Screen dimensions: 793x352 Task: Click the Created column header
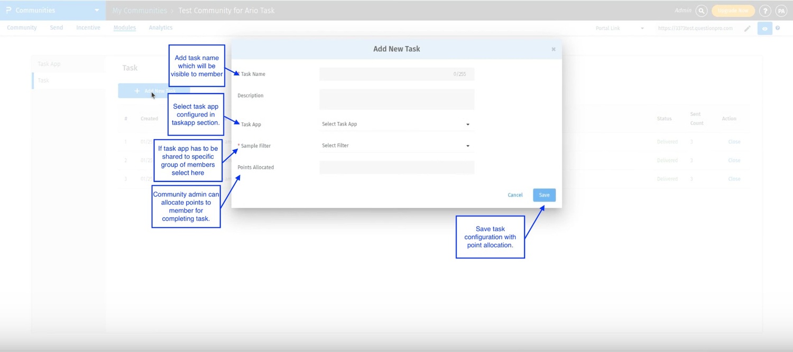(149, 119)
